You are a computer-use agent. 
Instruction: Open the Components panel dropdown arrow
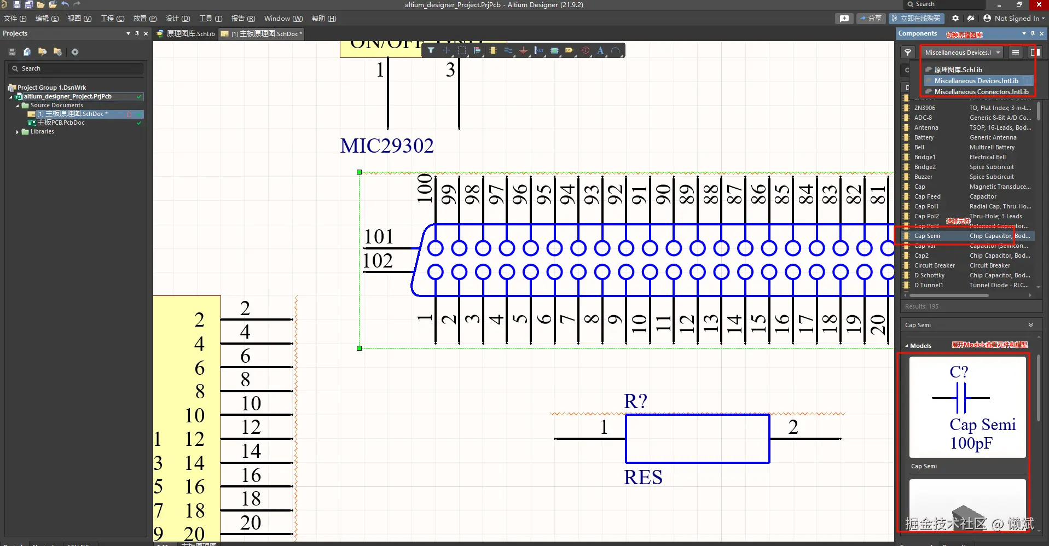tap(1024, 33)
